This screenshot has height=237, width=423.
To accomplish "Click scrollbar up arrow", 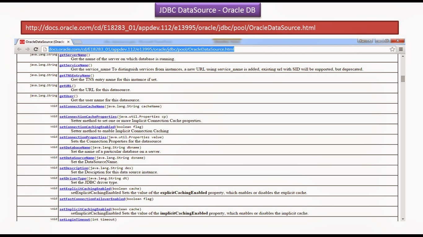I will [403, 56].
